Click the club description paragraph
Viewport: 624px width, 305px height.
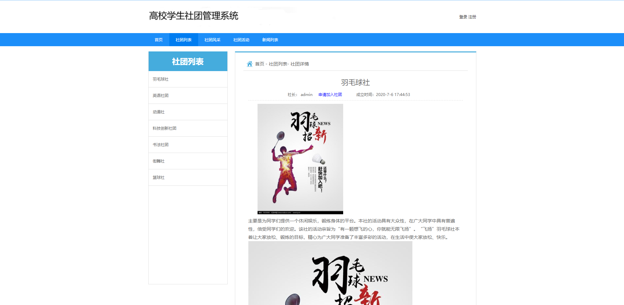pos(354,229)
